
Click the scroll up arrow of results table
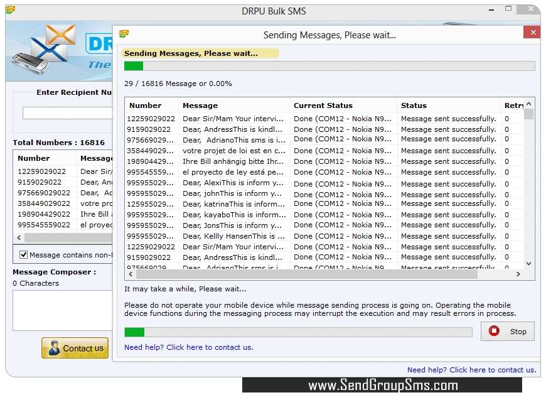pos(528,104)
